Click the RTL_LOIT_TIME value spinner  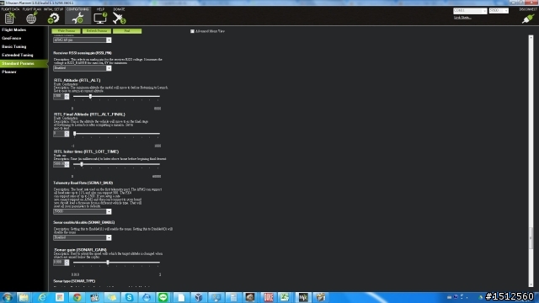coord(61,164)
